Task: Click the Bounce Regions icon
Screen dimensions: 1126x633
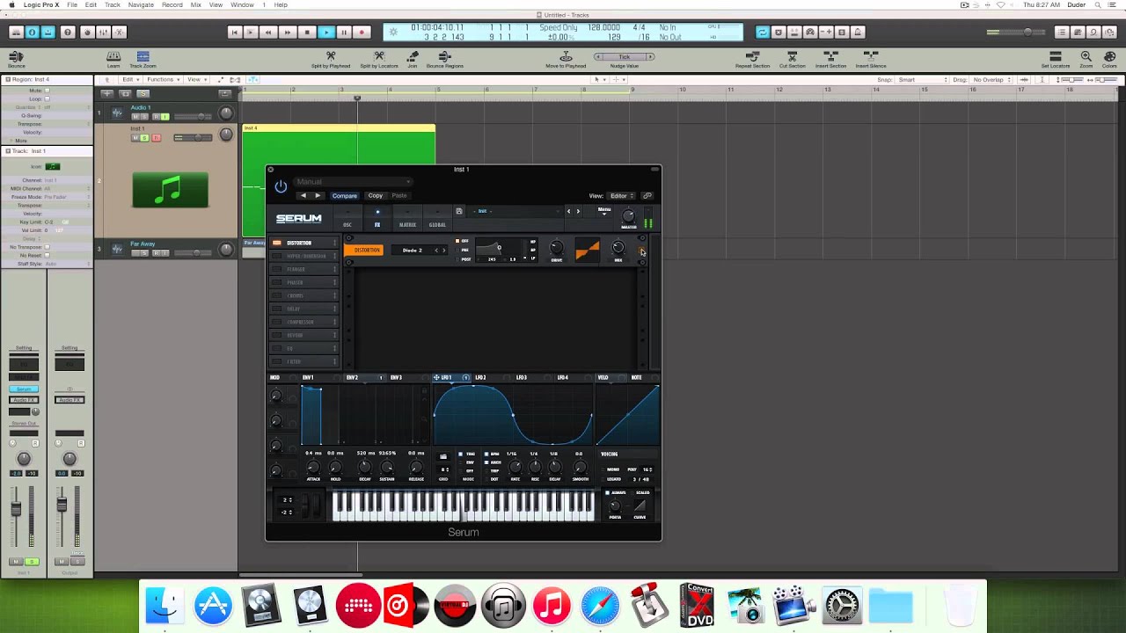Action: 444,56
